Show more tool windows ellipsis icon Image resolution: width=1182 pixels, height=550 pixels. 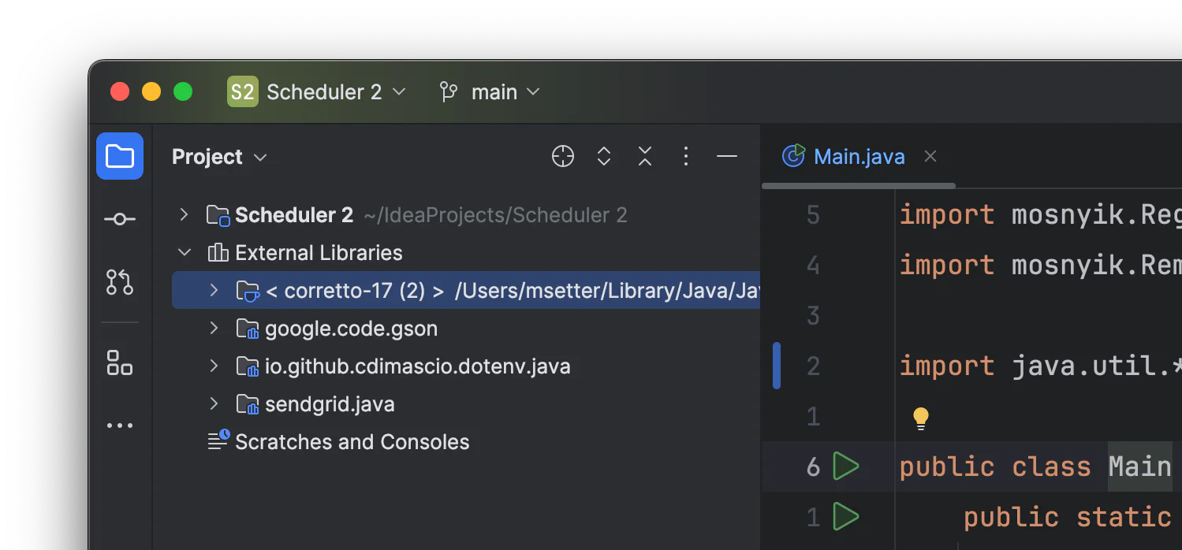pyautogui.click(x=120, y=426)
